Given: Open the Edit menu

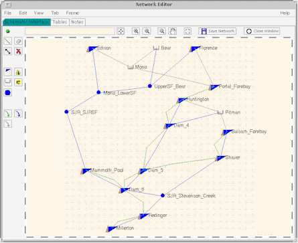Looking at the screenshot, I should pos(23,13).
